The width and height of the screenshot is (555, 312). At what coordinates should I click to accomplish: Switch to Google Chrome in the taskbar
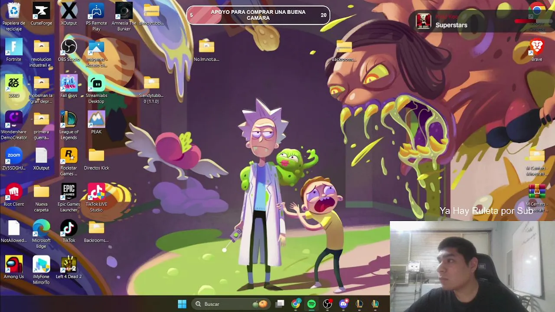pos(296,304)
